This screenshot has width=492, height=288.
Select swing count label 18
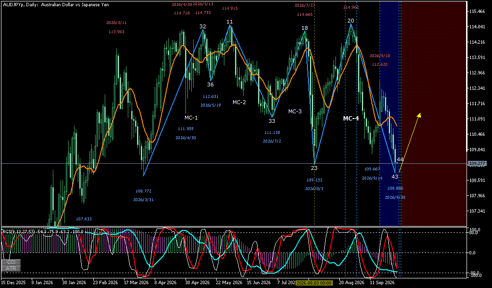tap(305, 28)
